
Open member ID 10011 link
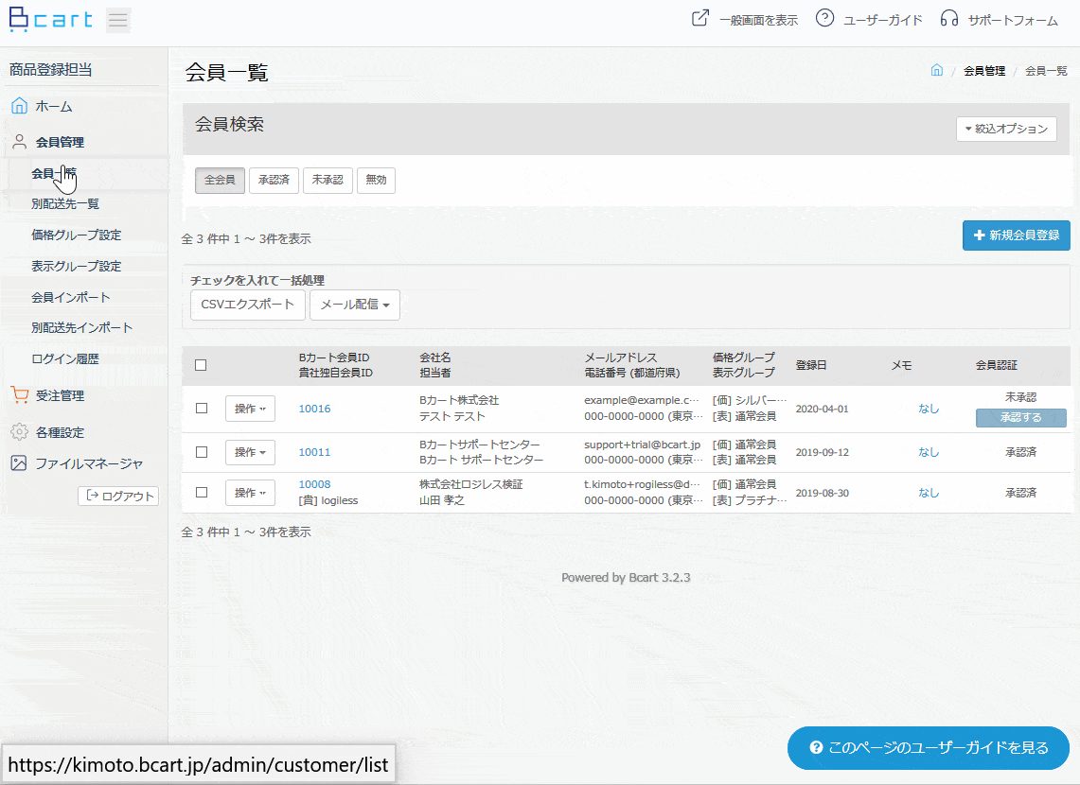click(x=315, y=452)
